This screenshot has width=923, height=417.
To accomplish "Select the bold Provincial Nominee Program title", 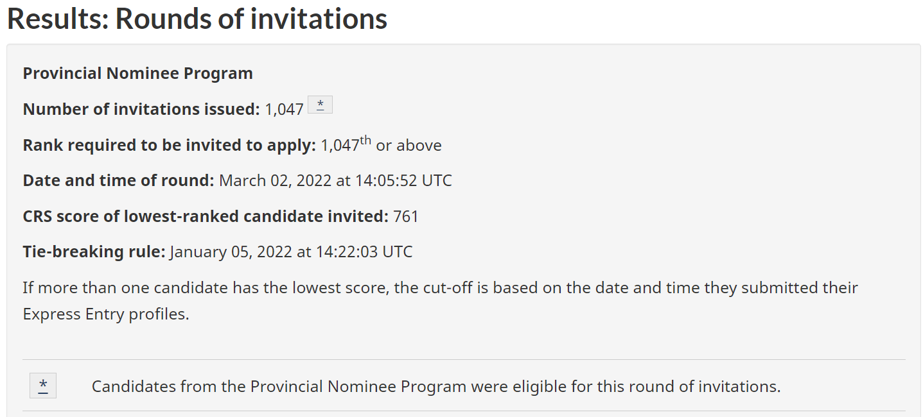I will click(x=138, y=73).
